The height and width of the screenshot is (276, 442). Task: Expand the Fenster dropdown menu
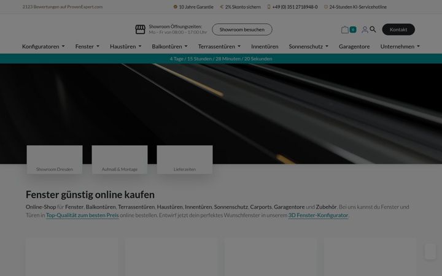coord(87,47)
